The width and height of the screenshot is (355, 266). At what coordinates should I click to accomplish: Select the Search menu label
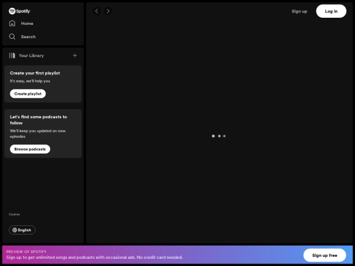(x=28, y=37)
